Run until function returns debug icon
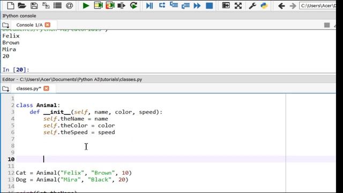This screenshot has height=193, width=343. [185, 6]
